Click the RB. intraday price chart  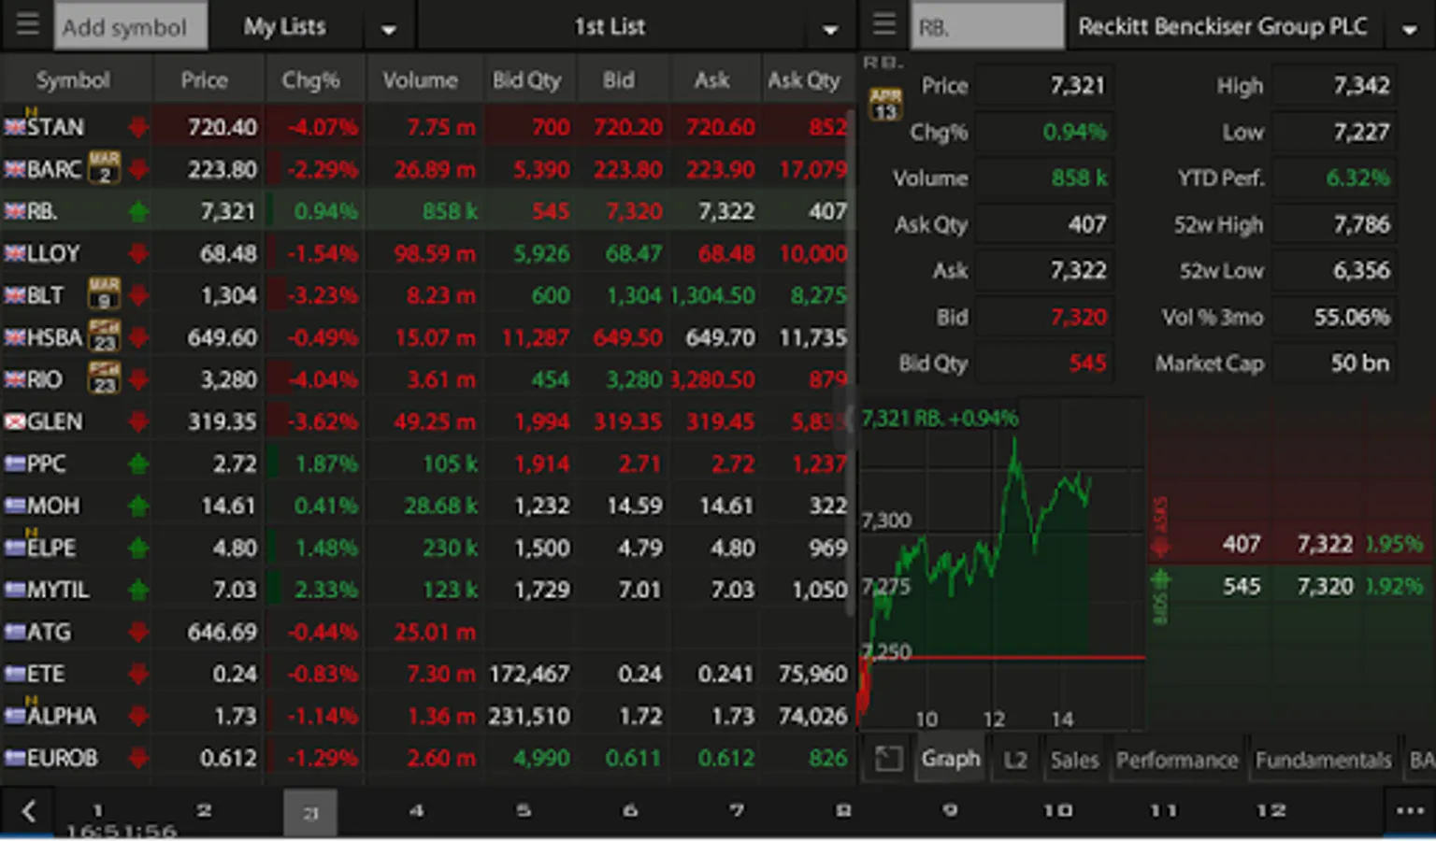click(1001, 563)
